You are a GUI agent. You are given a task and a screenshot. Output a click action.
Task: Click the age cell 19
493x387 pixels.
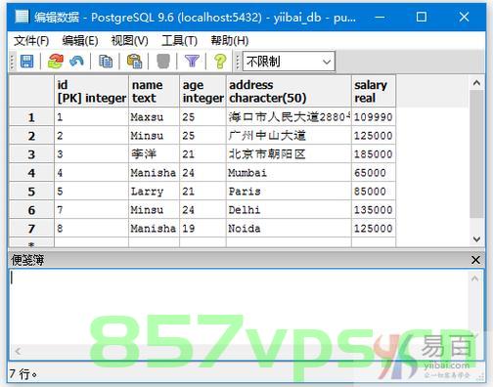tap(202, 229)
